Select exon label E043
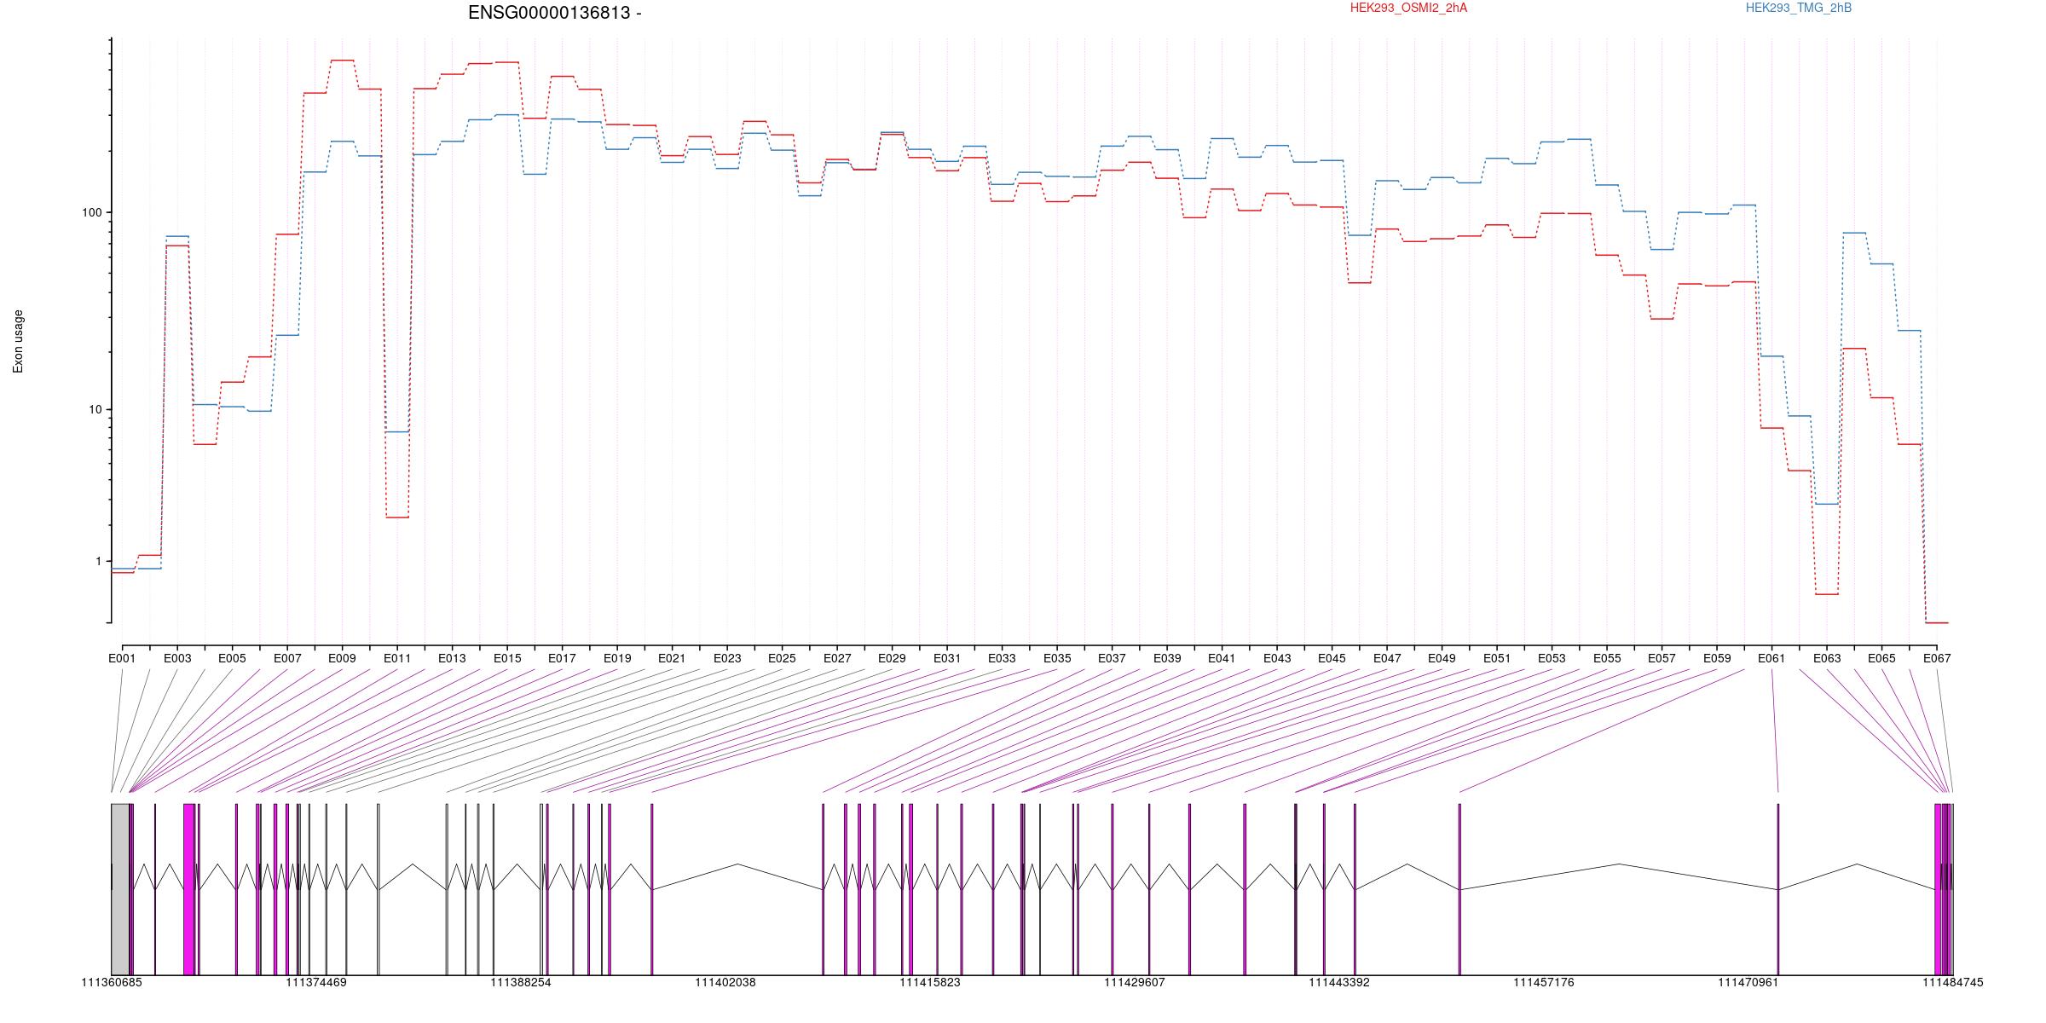 [x=1277, y=658]
